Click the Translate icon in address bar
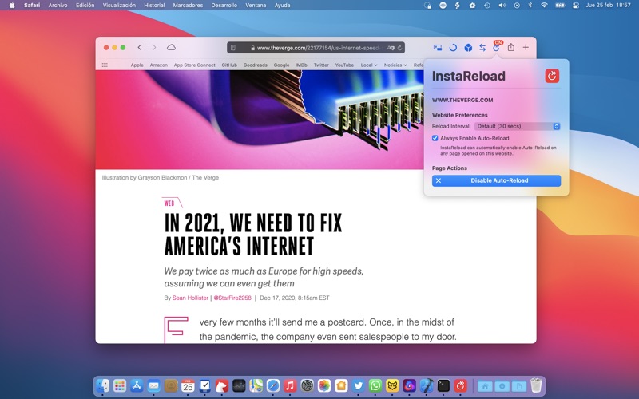This screenshot has width=639, height=399. [x=391, y=48]
